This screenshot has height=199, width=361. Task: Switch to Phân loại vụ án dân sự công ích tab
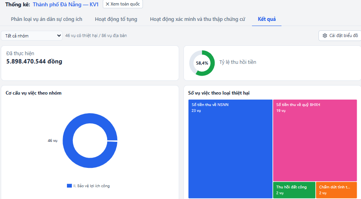point(46,19)
